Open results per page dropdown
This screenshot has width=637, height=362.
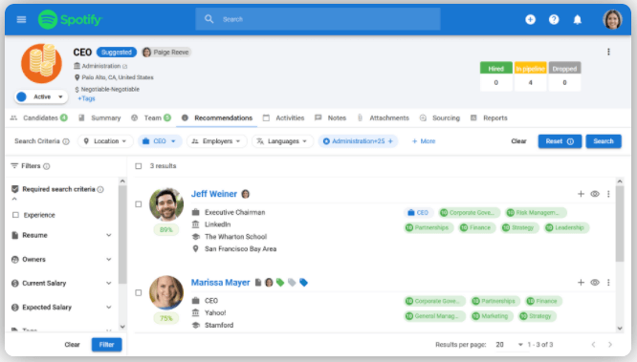point(509,345)
